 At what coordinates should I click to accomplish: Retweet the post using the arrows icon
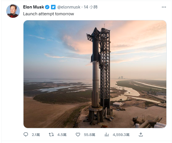(x=51, y=135)
